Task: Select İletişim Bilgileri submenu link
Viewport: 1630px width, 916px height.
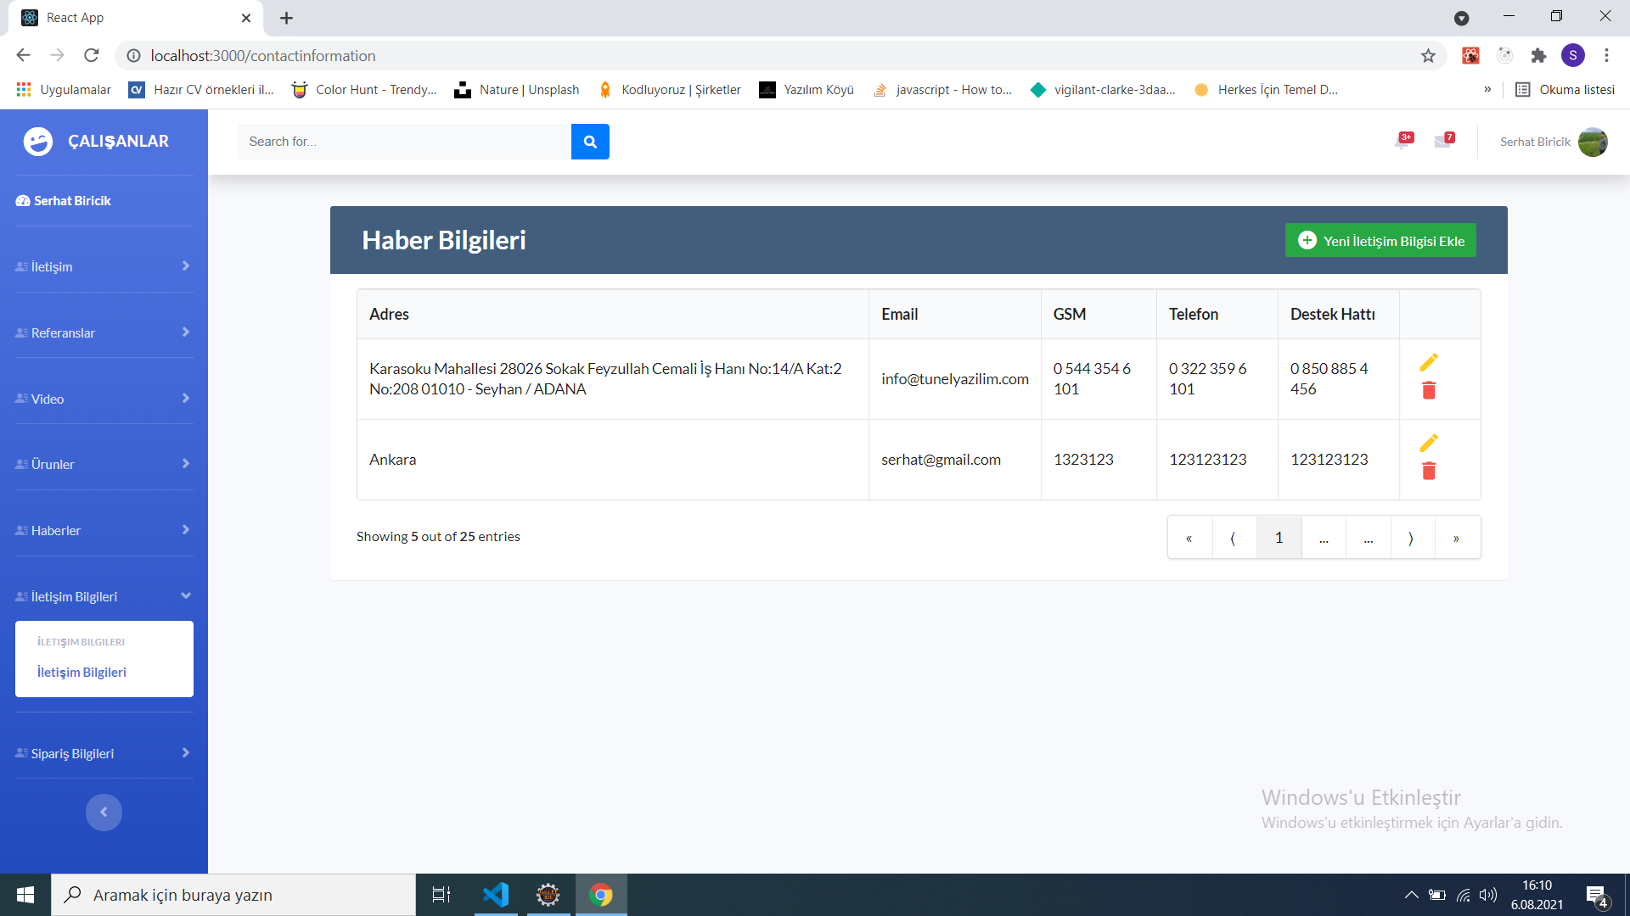Action: pos(81,672)
